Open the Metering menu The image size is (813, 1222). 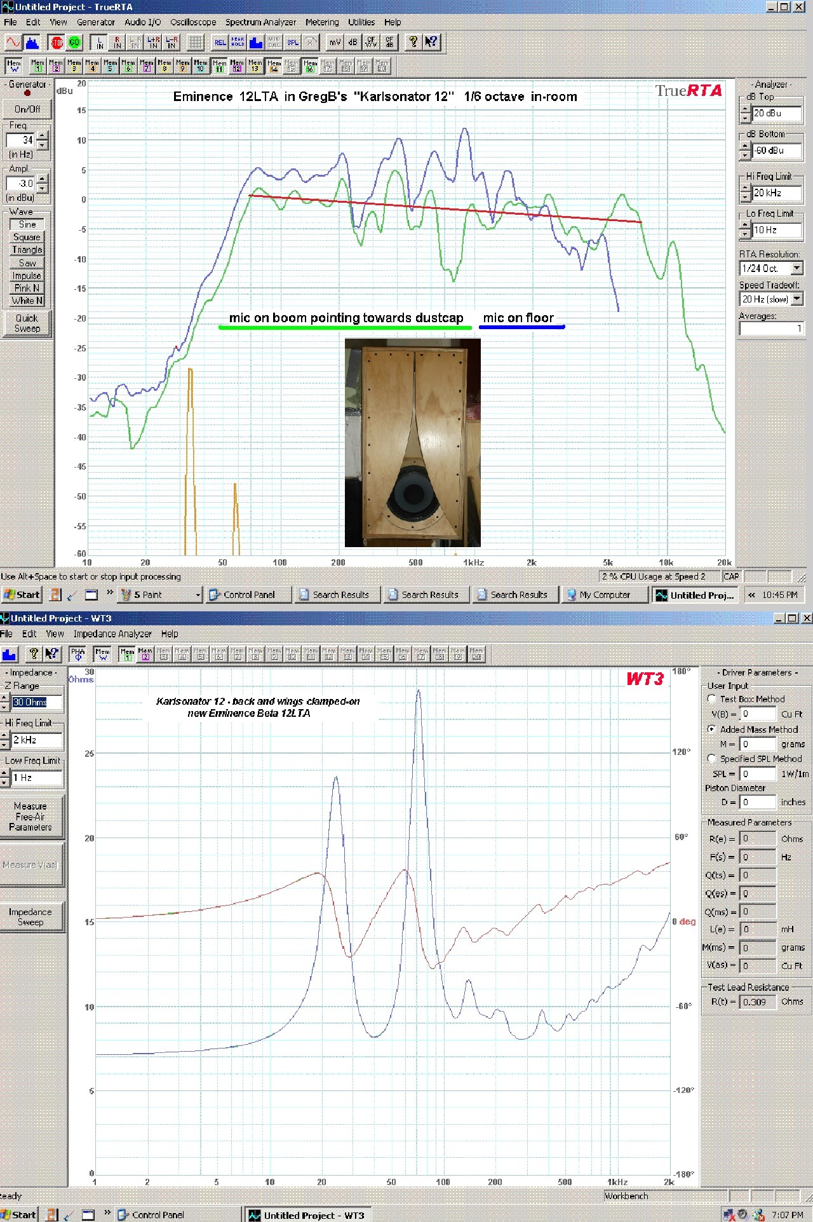pos(322,22)
